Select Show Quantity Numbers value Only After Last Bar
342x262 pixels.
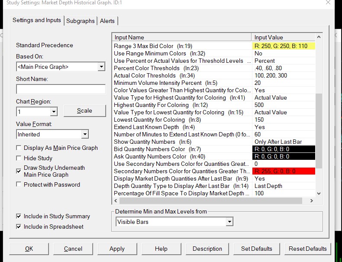(x=284, y=142)
